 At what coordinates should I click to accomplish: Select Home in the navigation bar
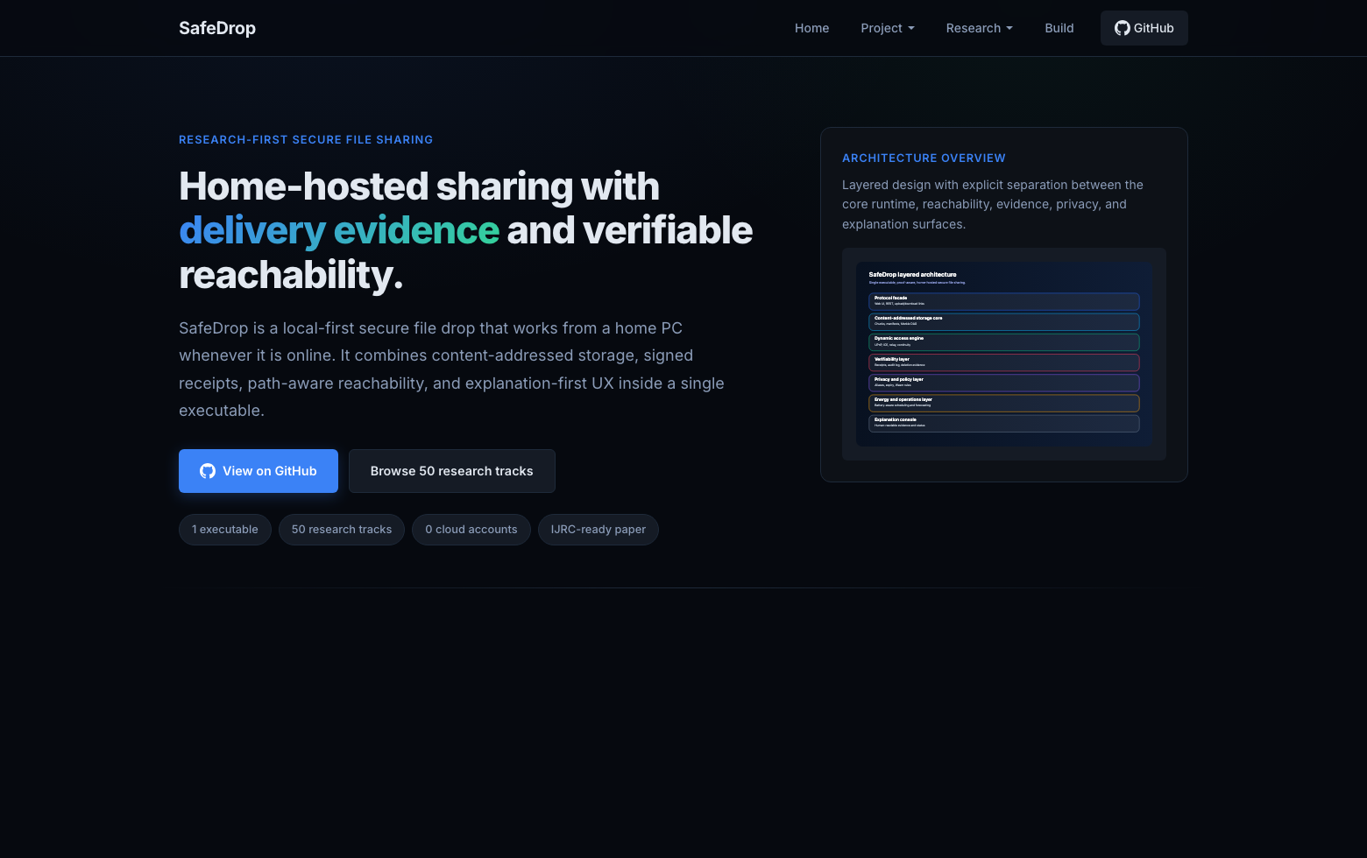click(x=811, y=27)
